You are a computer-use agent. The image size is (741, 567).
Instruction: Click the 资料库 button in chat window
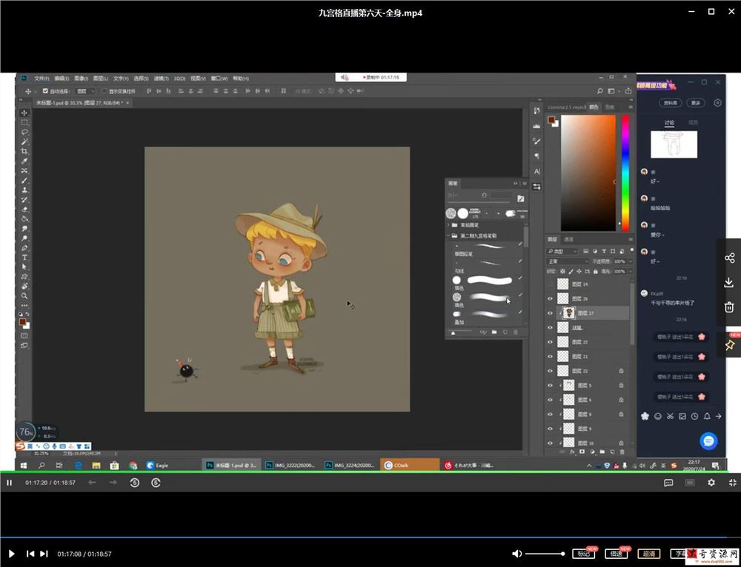tap(670, 103)
